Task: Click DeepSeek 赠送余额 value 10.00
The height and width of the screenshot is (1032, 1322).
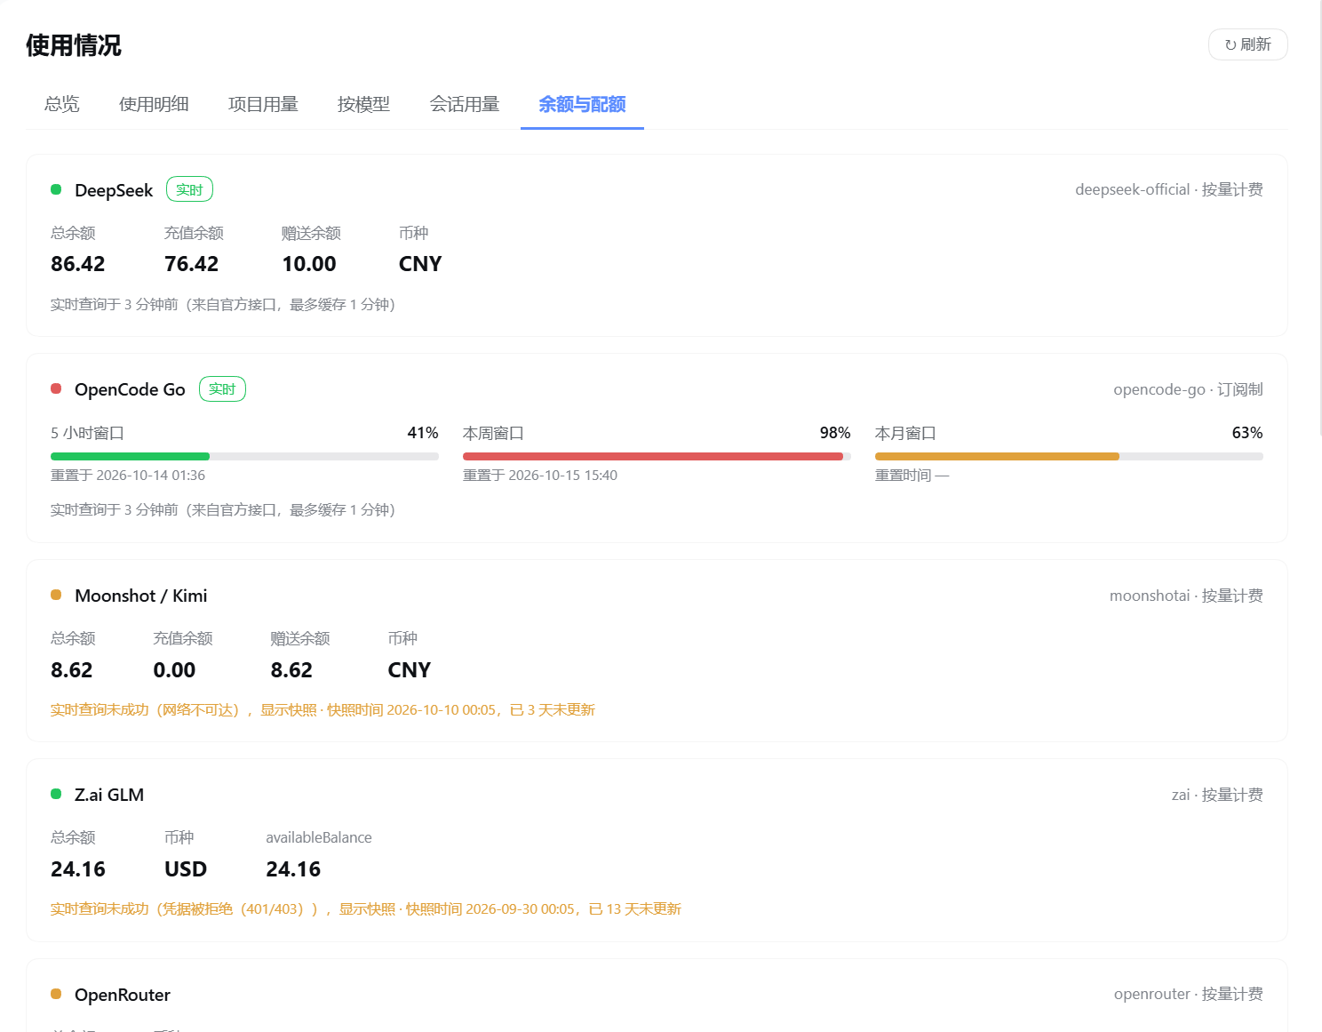Action: (309, 264)
